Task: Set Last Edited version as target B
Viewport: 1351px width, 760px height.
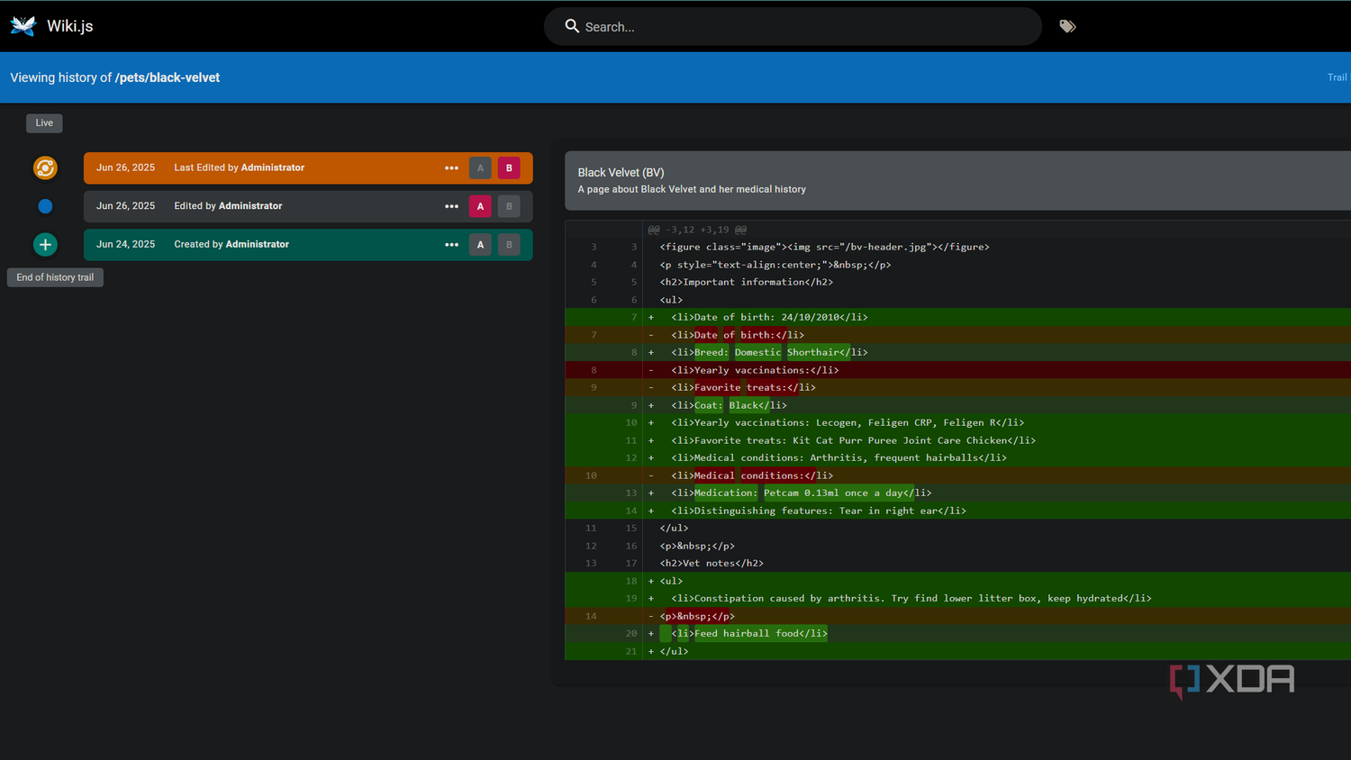Action: click(509, 167)
